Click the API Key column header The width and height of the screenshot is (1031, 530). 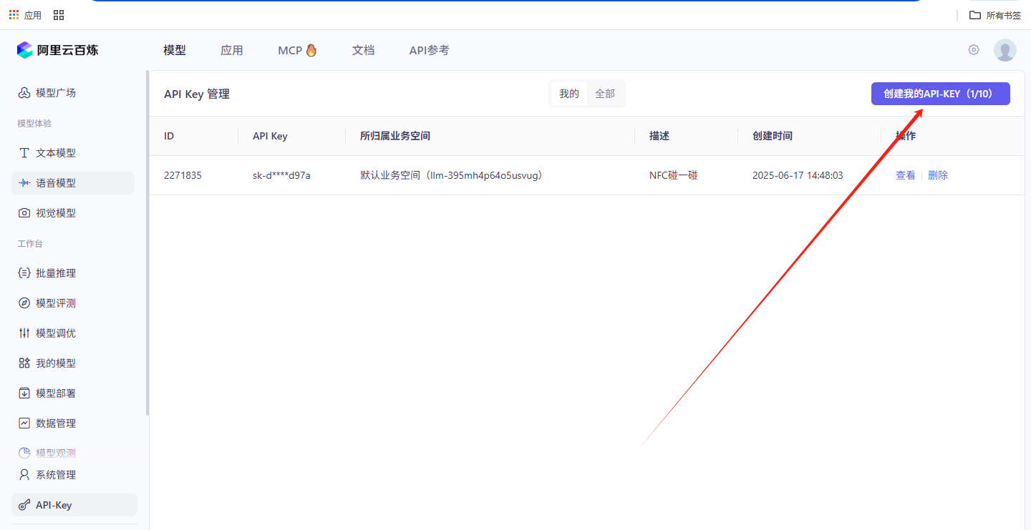click(270, 136)
